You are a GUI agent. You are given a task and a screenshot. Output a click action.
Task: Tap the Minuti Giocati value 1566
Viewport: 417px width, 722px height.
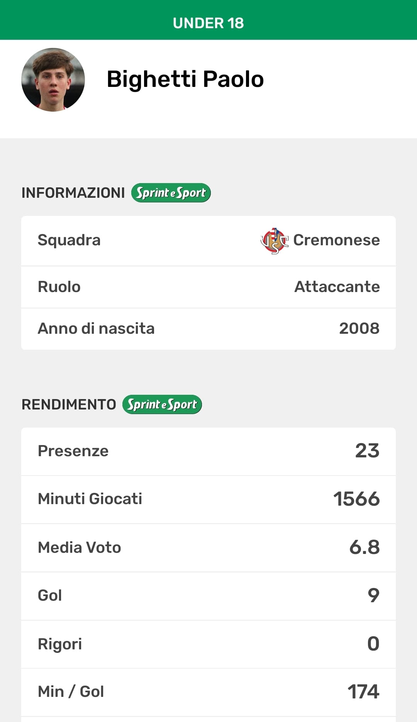[x=356, y=499]
